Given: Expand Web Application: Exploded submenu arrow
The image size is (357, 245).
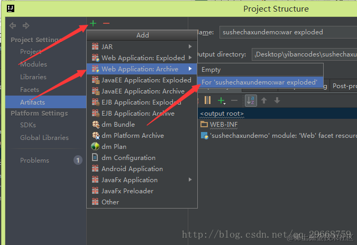Looking at the screenshot, I should click(x=190, y=58).
